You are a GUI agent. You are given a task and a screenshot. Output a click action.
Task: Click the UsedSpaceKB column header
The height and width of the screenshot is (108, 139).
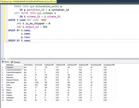[72, 65]
